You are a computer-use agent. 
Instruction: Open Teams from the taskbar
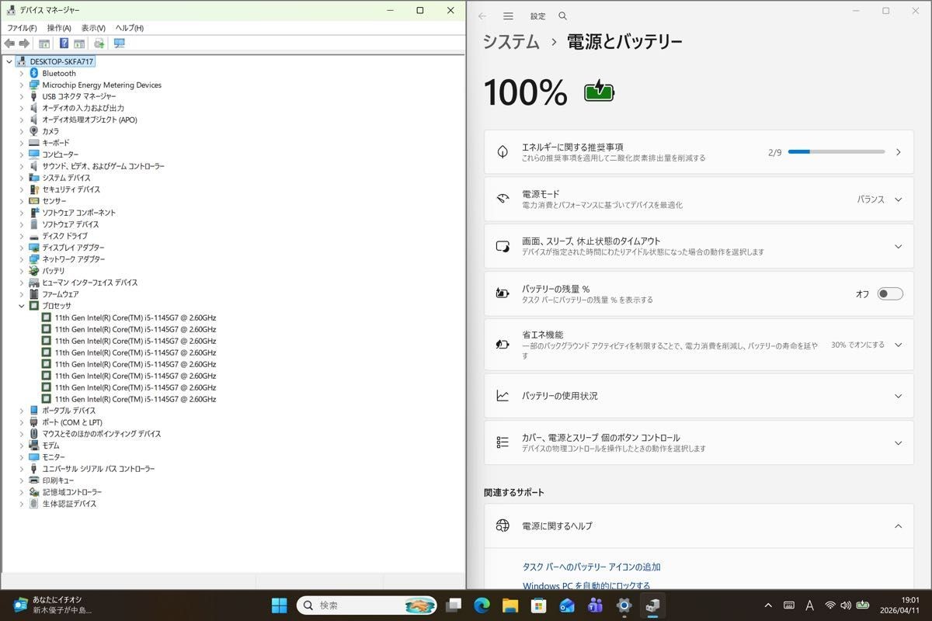(x=596, y=605)
